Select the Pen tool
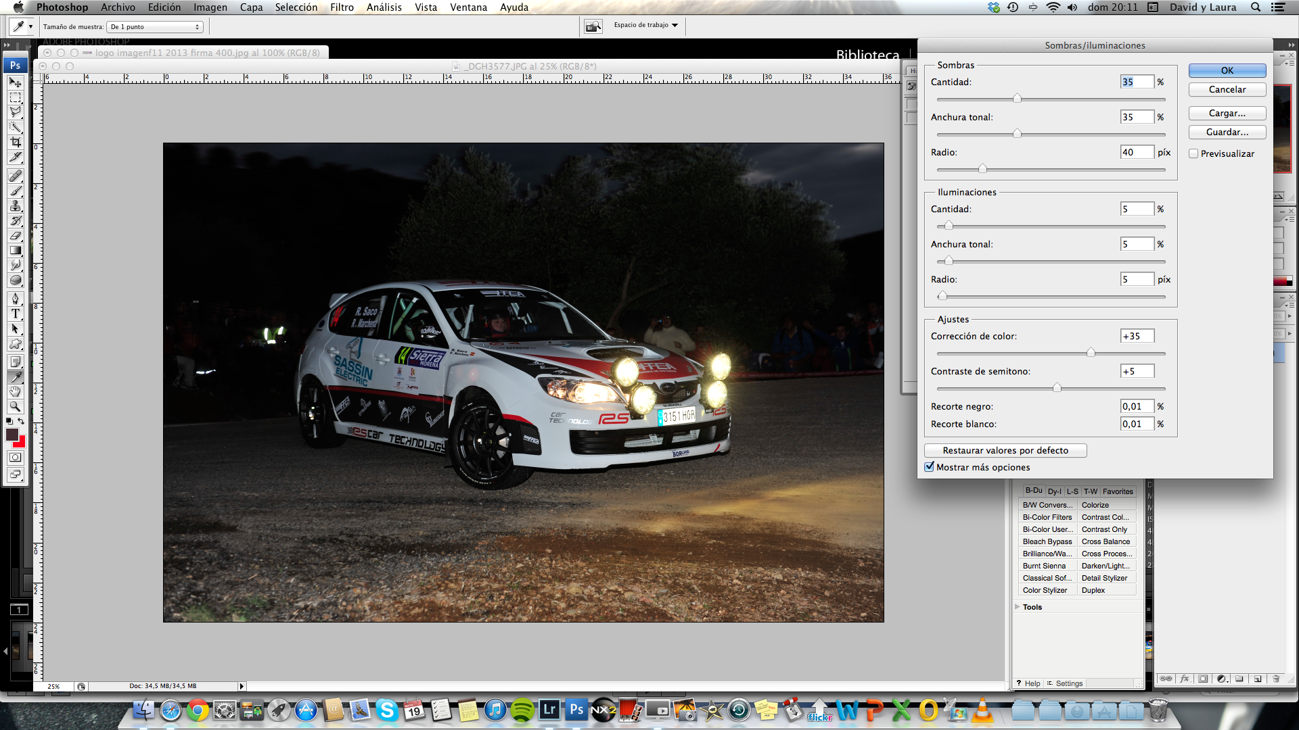Viewport: 1299px width, 730px height. point(15,299)
